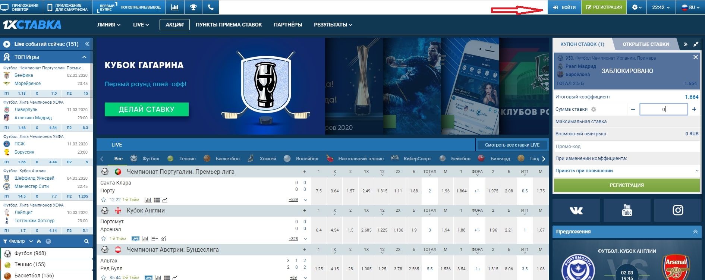Open stake settings gear beside Сумма ставки

[x=594, y=109]
